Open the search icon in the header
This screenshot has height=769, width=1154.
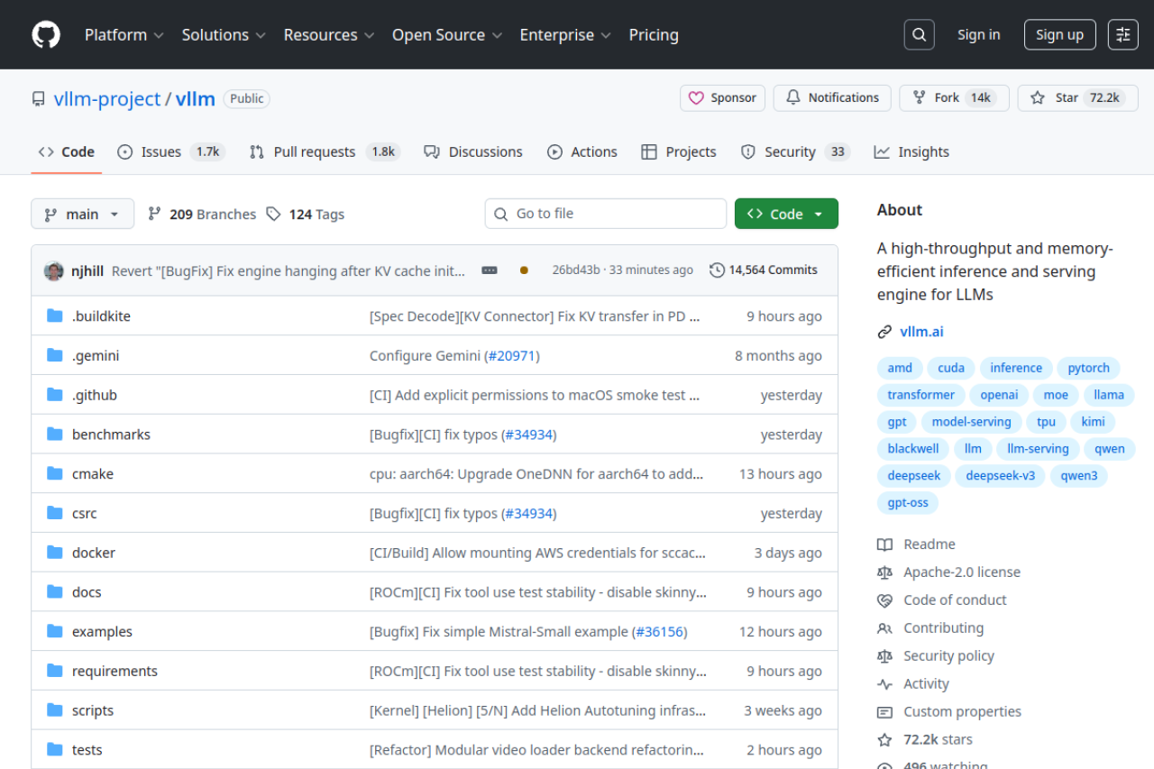coord(919,34)
